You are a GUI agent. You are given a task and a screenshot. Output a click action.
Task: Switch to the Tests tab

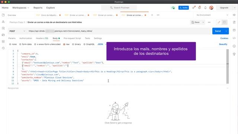point(87,38)
